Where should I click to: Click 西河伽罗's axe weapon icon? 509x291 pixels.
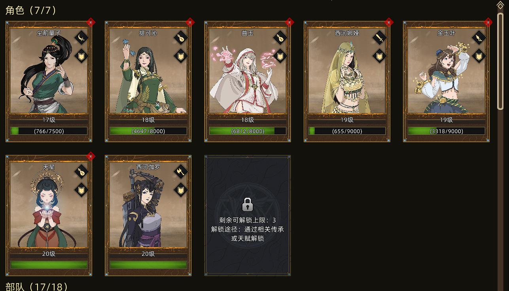(181, 172)
